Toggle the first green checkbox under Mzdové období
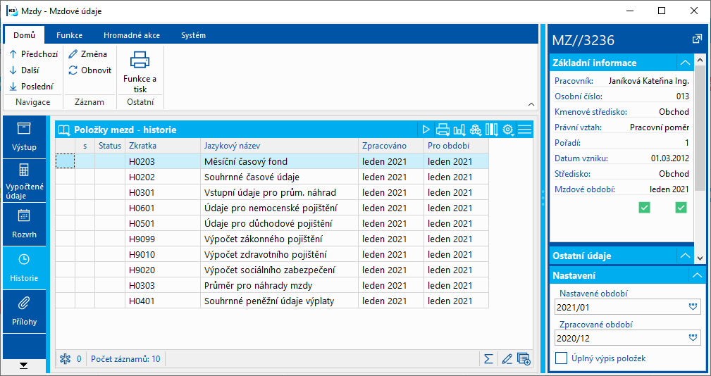 coord(644,208)
